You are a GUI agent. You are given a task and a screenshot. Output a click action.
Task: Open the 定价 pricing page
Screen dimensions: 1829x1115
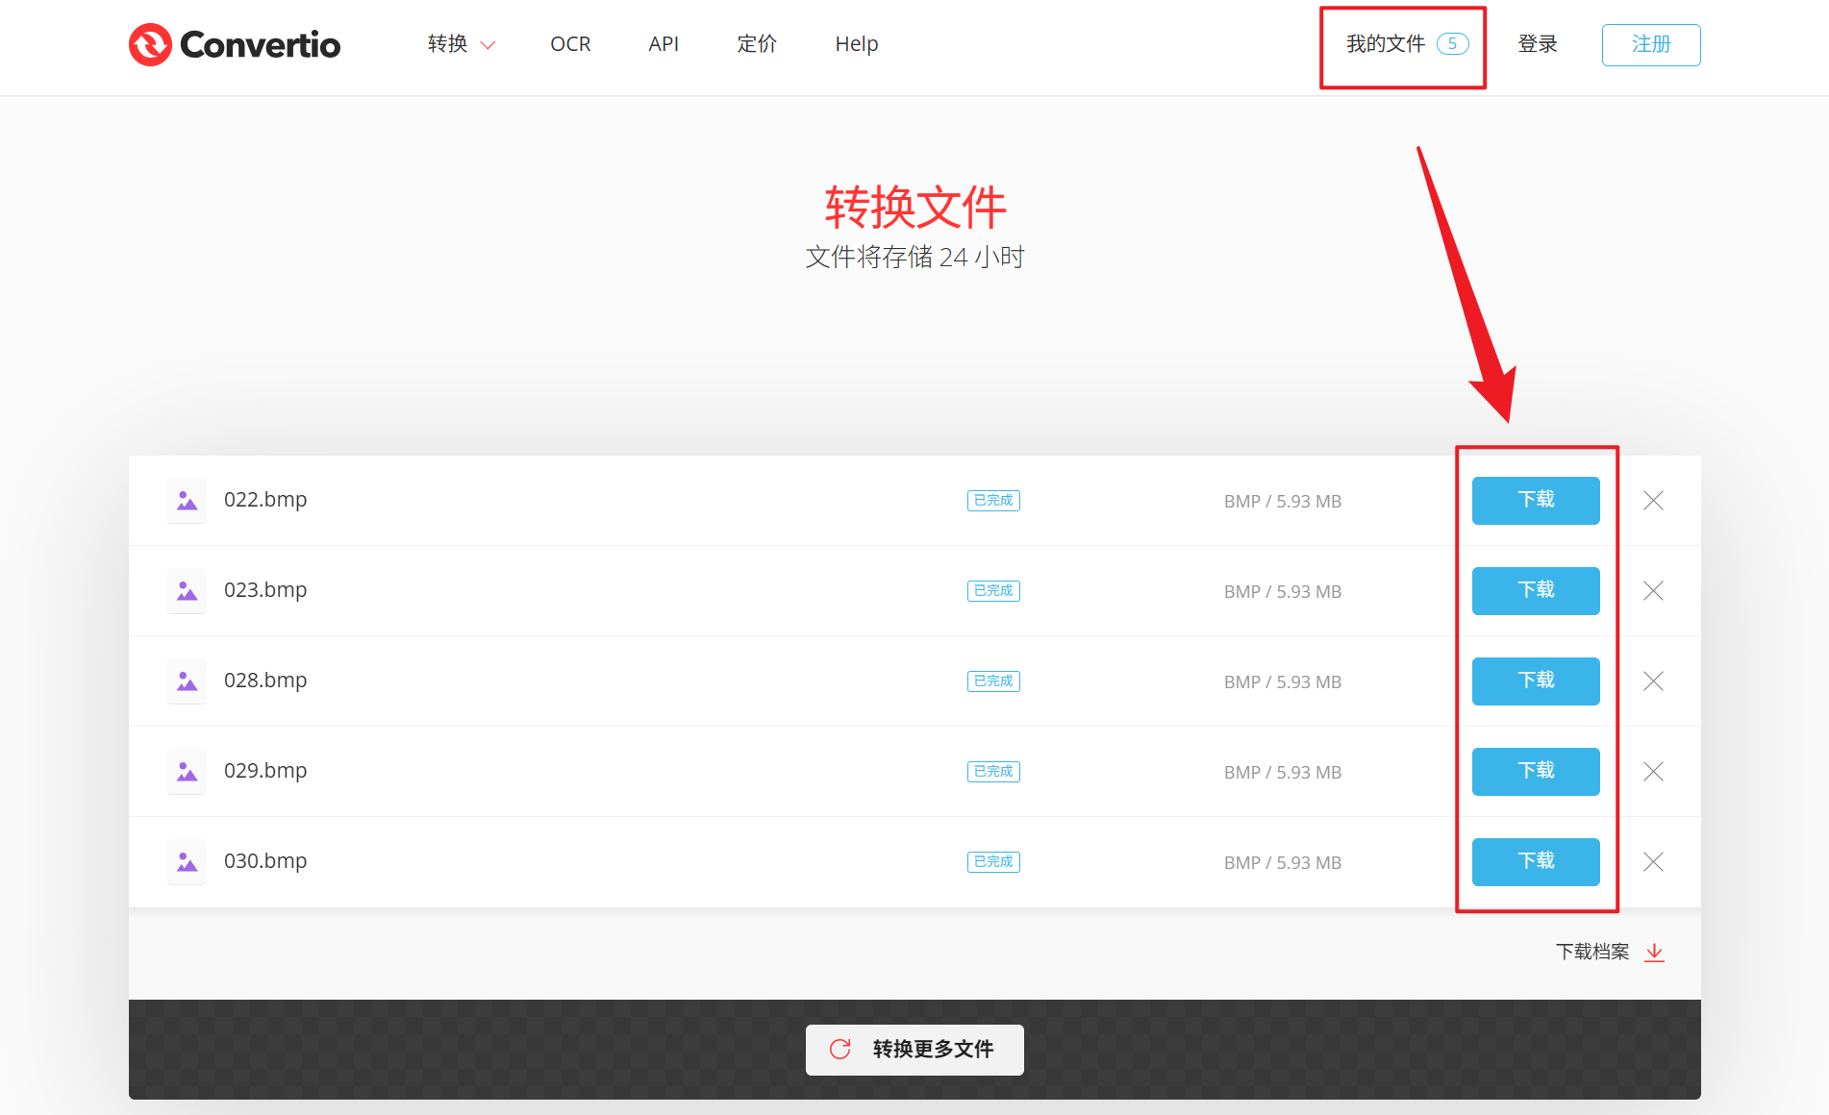[757, 44]
